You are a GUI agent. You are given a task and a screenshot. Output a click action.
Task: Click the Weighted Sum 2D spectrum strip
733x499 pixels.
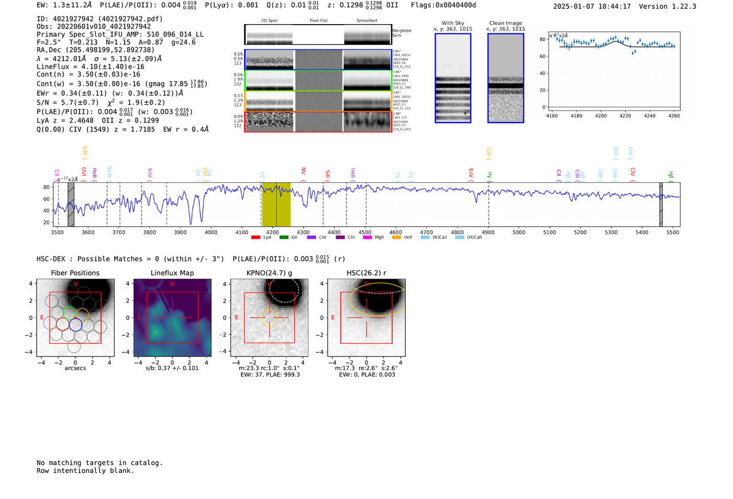pyautogui.click(x=318, y=35)
